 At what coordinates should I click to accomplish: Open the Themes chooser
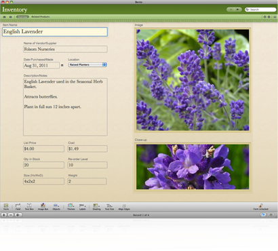coord(71,207)
